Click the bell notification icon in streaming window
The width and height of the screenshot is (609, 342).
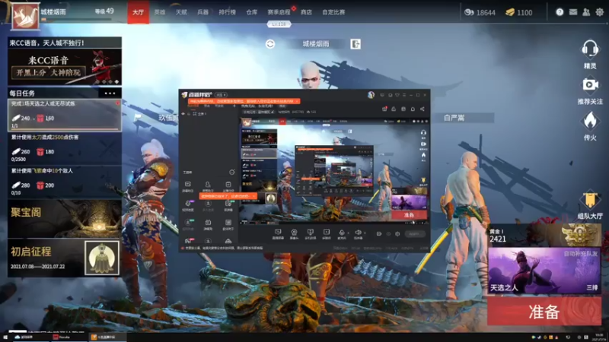(x=413, y=109)
